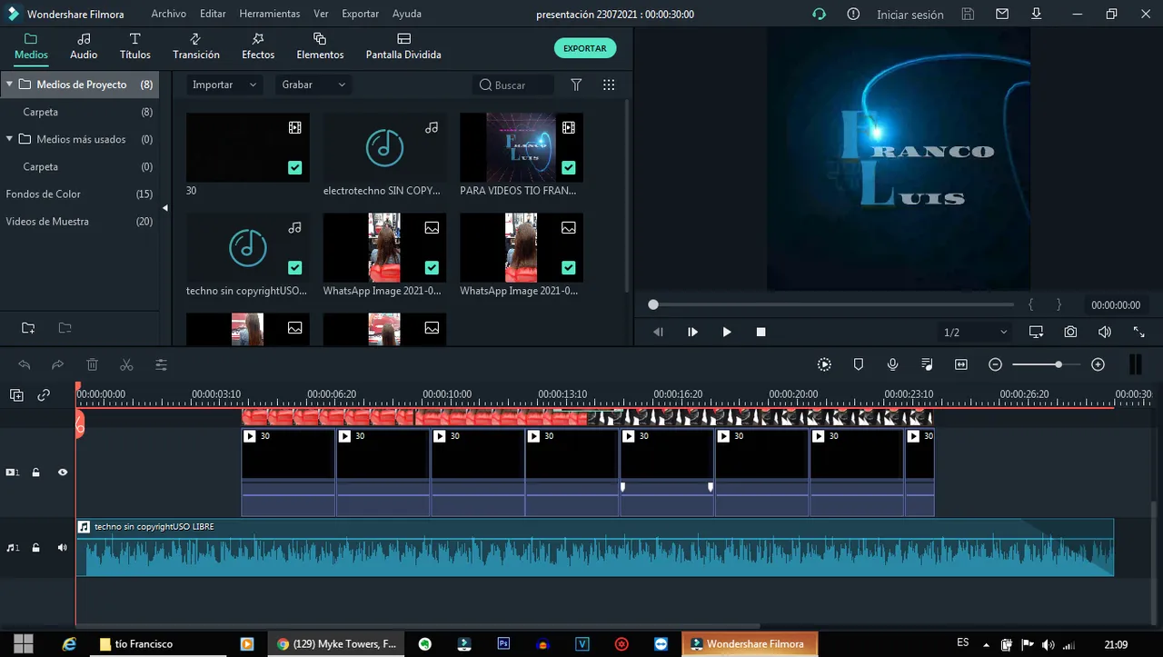Viewport: 1163px width, 657px height.
Task: Change media grid view icon
Action: click(609, 85)
